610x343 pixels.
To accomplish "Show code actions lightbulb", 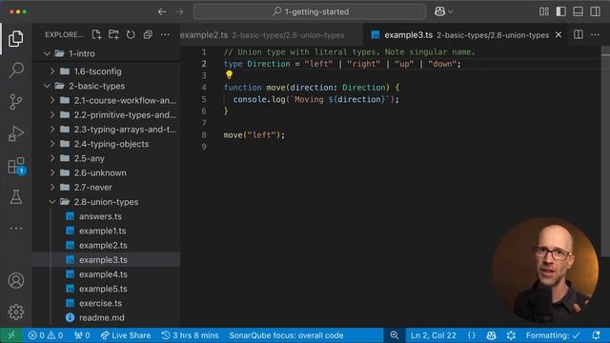I will coord(229,74).
